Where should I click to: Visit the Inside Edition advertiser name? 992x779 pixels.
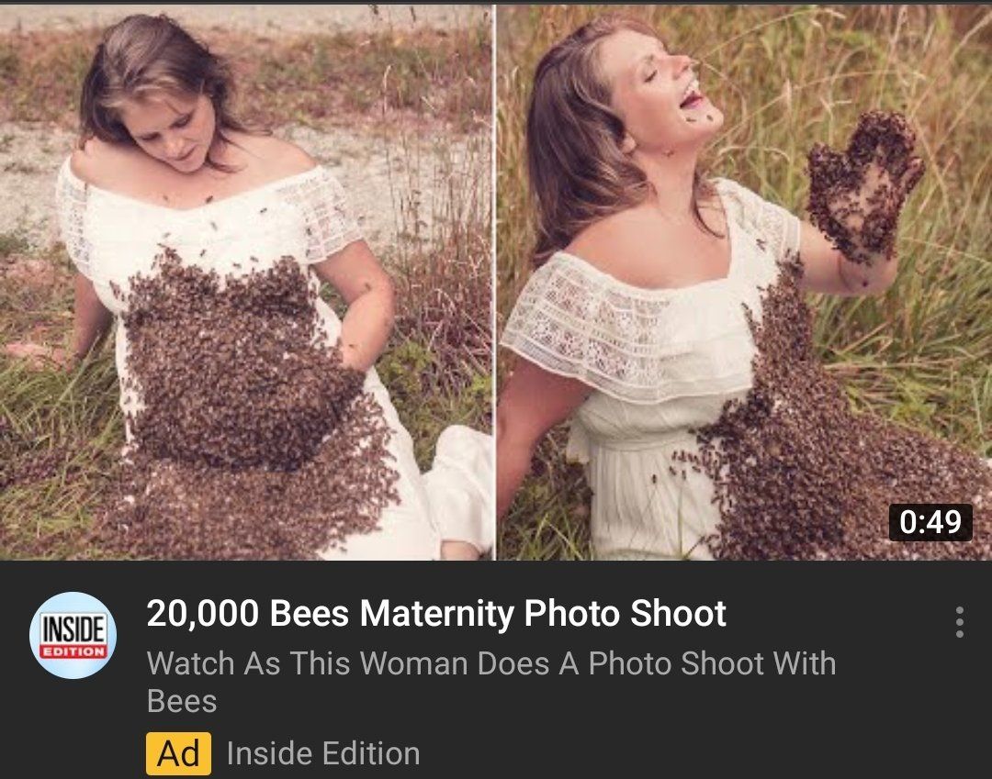coord(322,753)
